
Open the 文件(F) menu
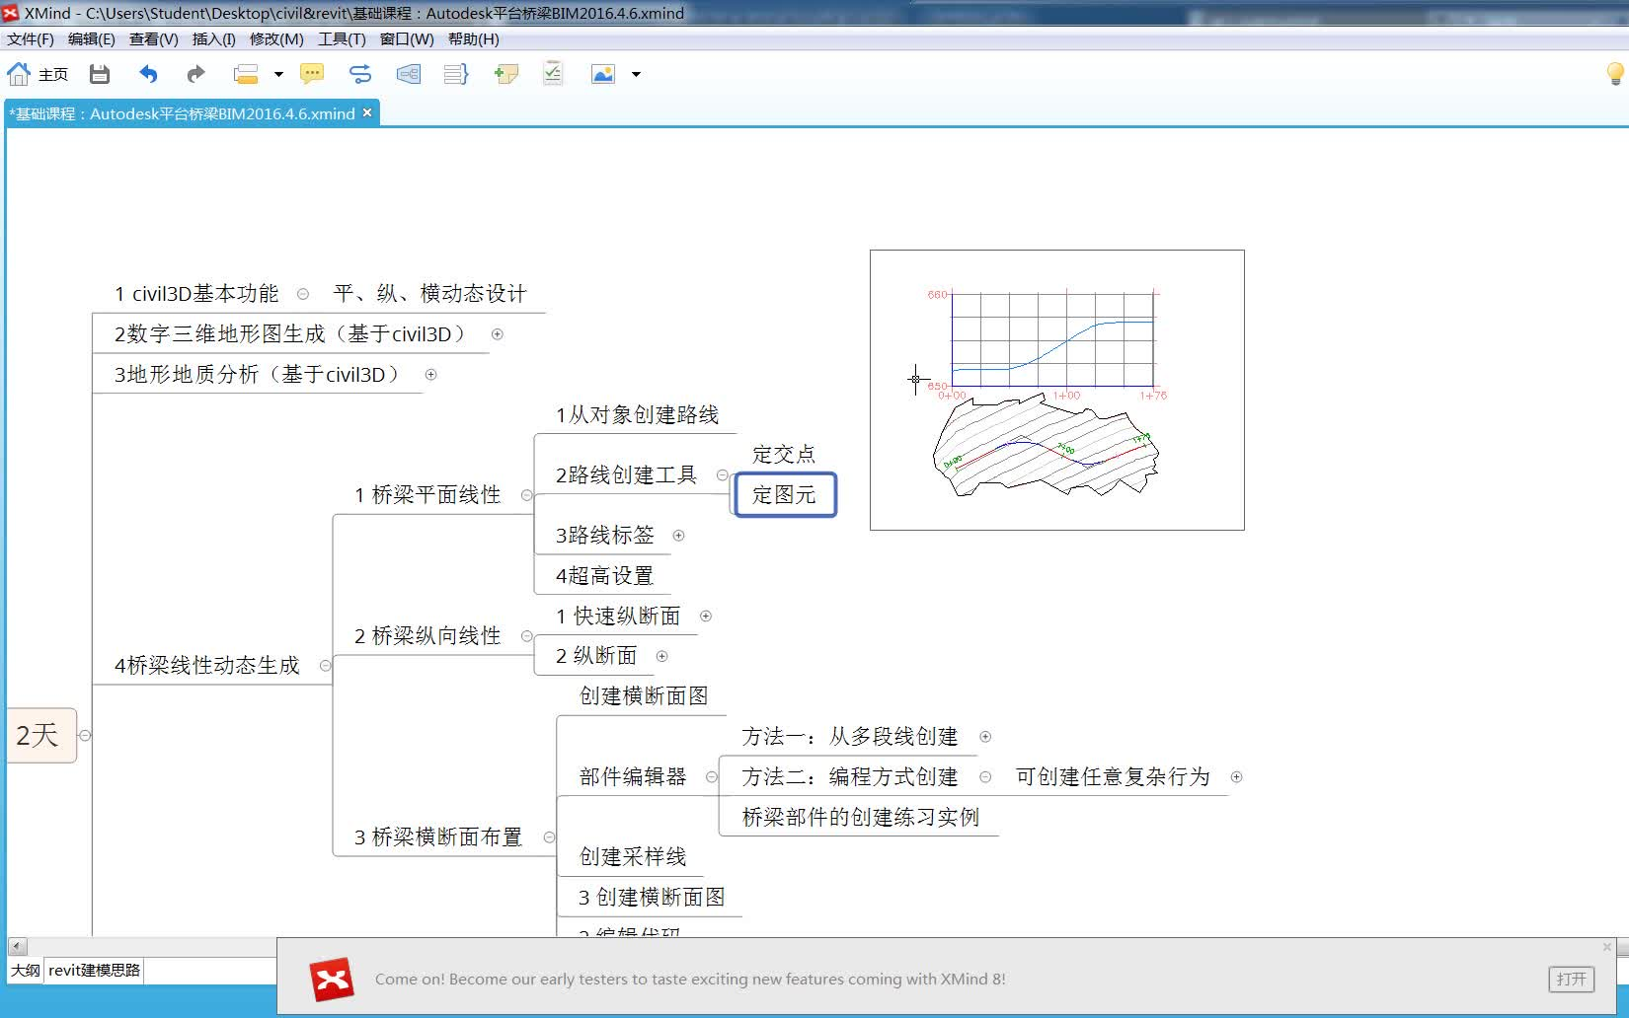coord(31,39)
